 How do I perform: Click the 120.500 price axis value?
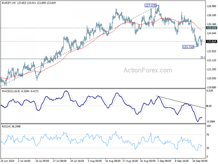point(211,78)
